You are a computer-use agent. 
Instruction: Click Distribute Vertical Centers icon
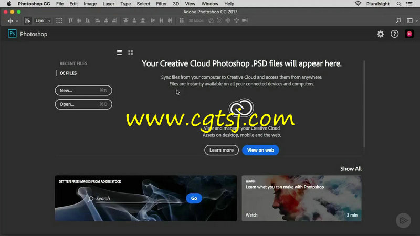point(134,20)
